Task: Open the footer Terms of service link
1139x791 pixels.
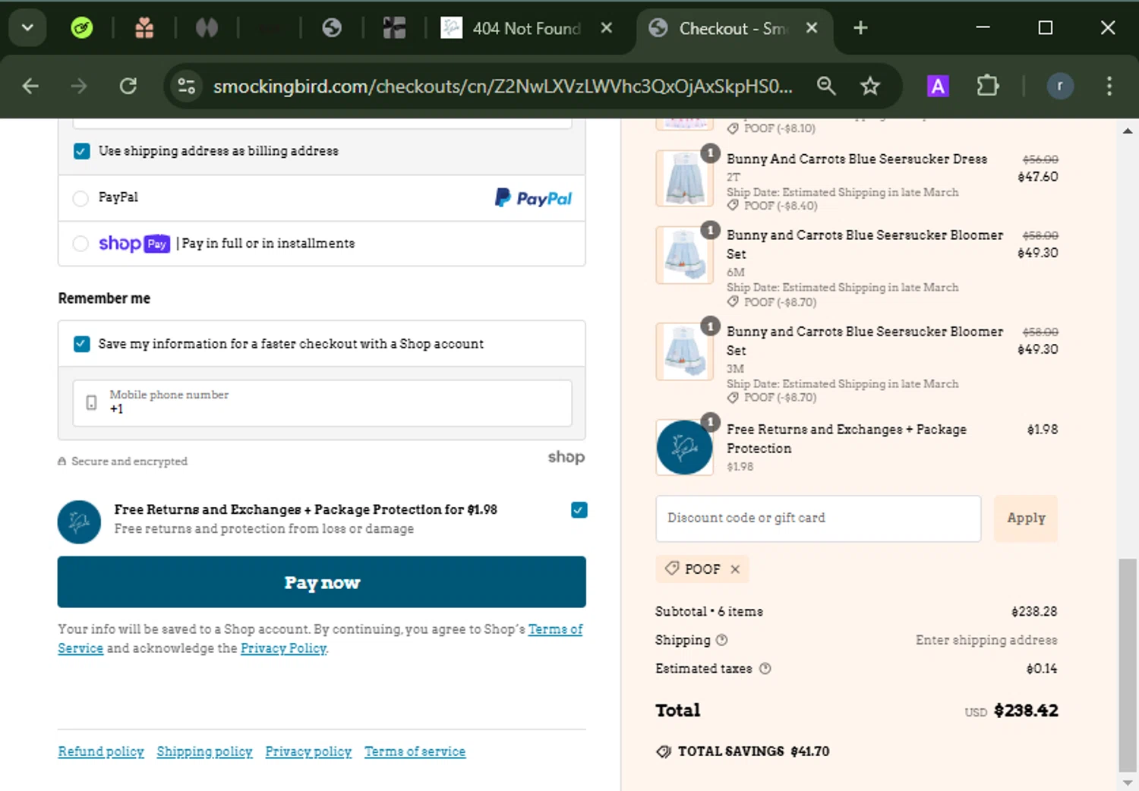Action: pos(415,752)
